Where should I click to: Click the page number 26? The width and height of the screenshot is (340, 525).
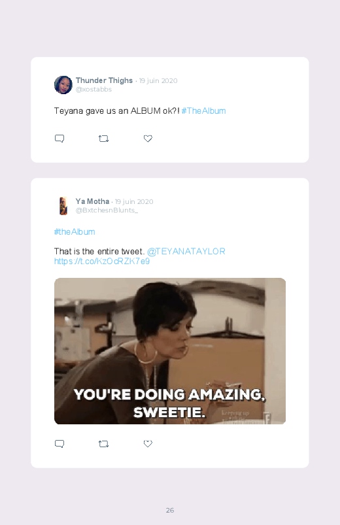pyautogui.click(x=170, y=510)
